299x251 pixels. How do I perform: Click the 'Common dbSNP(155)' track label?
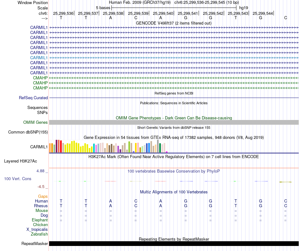tap(28, 132)
